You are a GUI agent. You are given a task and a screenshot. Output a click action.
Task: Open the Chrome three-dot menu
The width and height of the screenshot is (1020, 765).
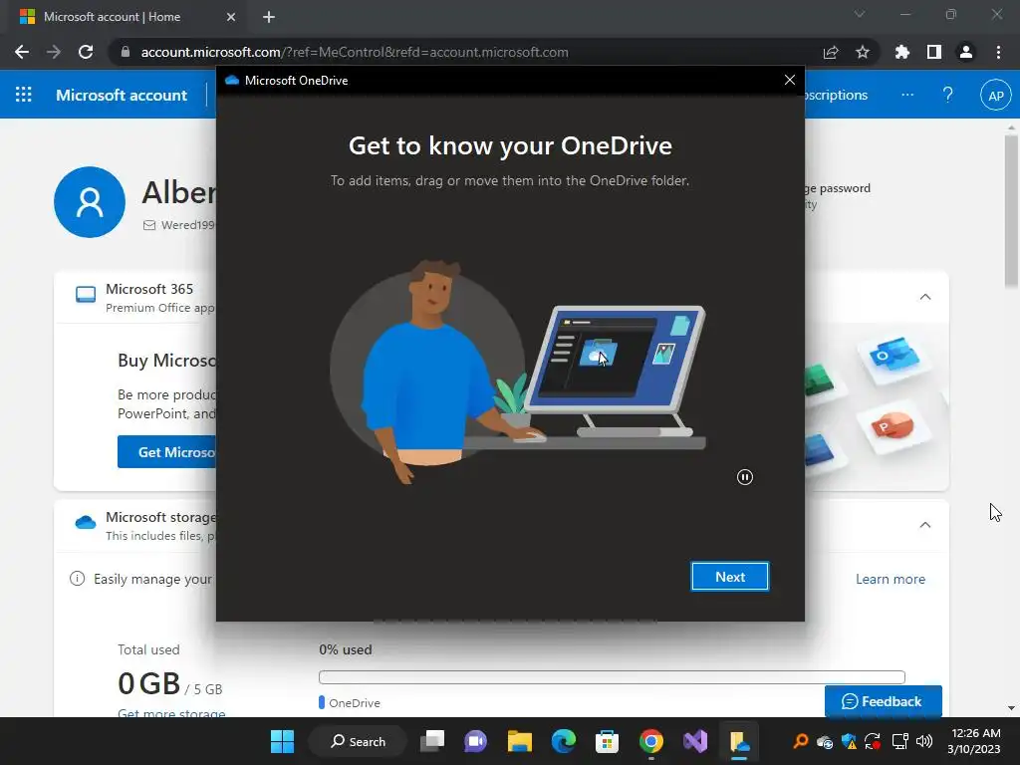point(998,52)
